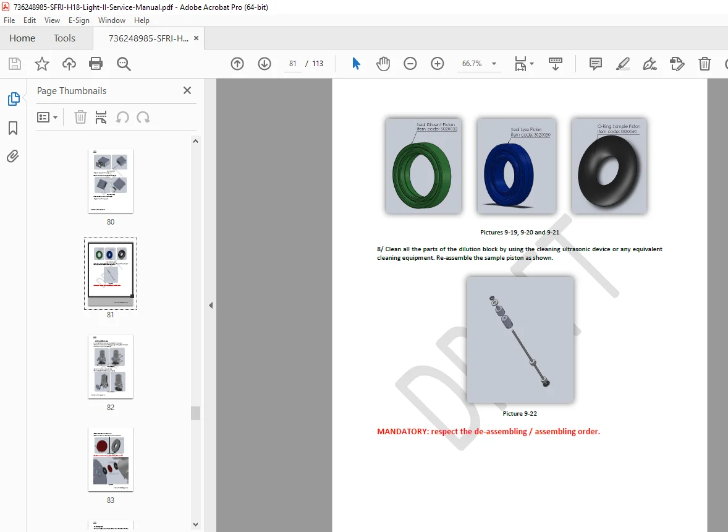This screenshot has width=728, height=532.
Task: Rotate page counterclockwise in thumbnails panel
Action: tap(122, 118)
